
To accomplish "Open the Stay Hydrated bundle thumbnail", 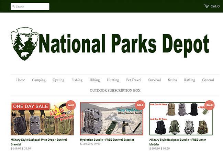I will tap(112, 119).
